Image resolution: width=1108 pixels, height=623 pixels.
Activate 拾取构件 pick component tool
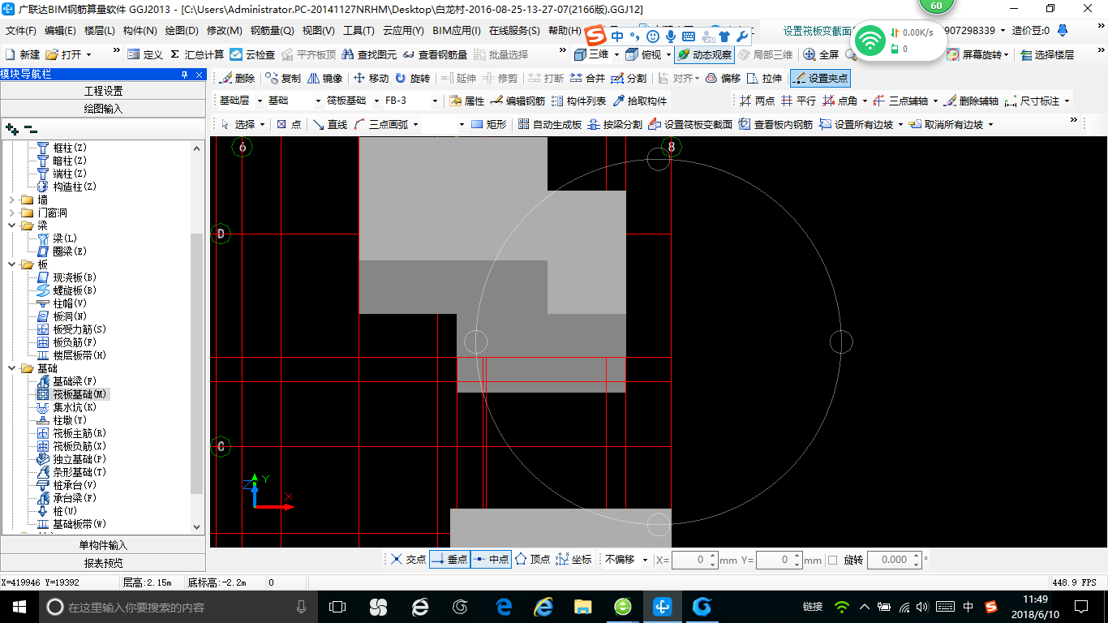[x=640, y=101]
